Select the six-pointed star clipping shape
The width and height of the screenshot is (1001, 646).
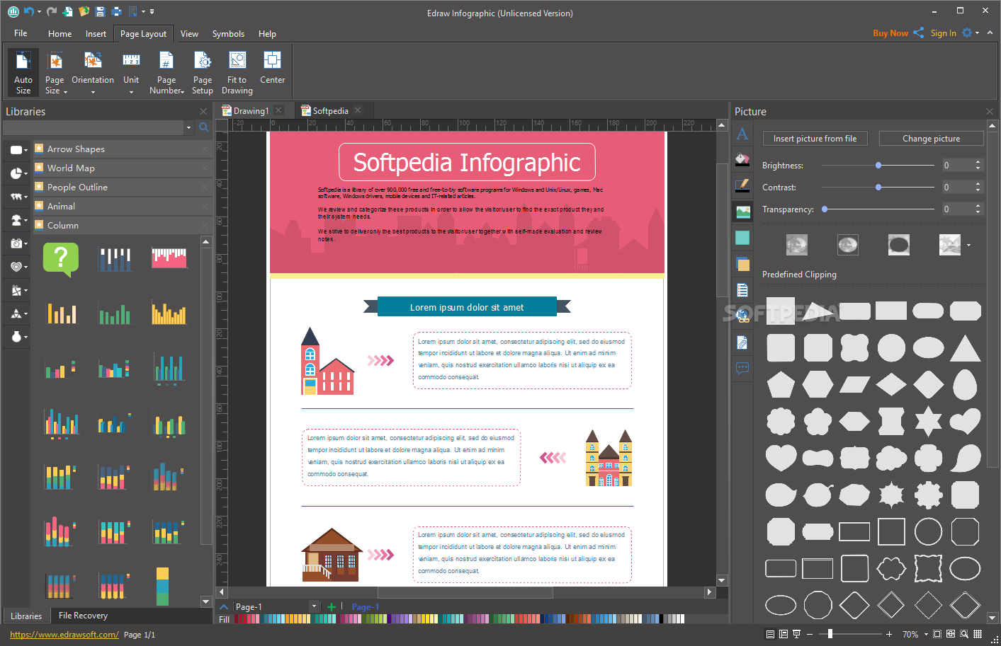pyautogui.click(x=928, y=421)
